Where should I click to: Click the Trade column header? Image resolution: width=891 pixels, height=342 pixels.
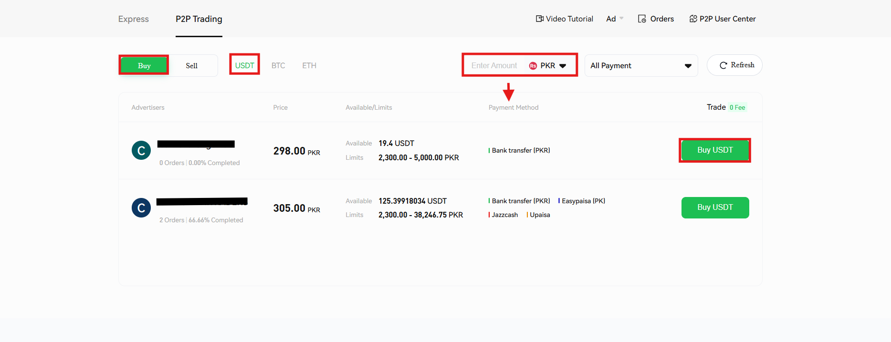[716, 107]
